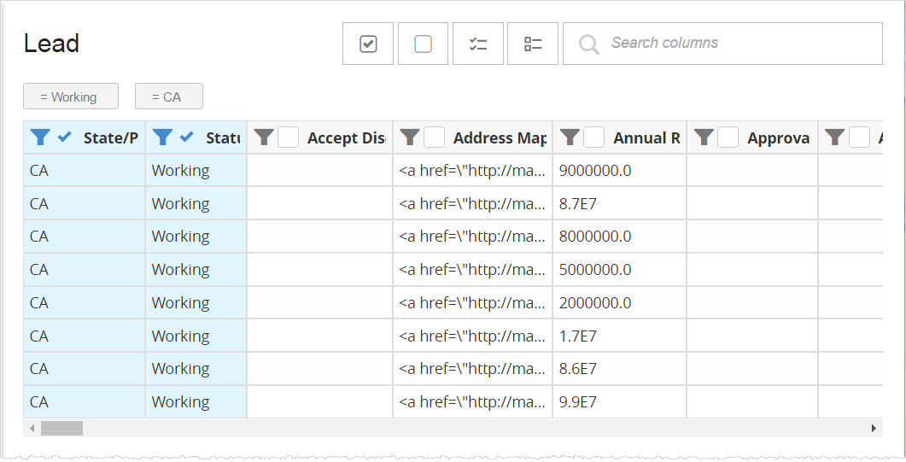The image size is (906, 462).
Task: Click filter icon on Status column
Action: click(162, 137)
